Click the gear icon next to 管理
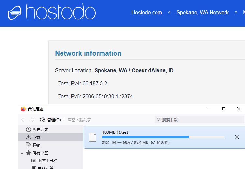The width and height of the screenshot is (245, 169). tap(43, 120)
